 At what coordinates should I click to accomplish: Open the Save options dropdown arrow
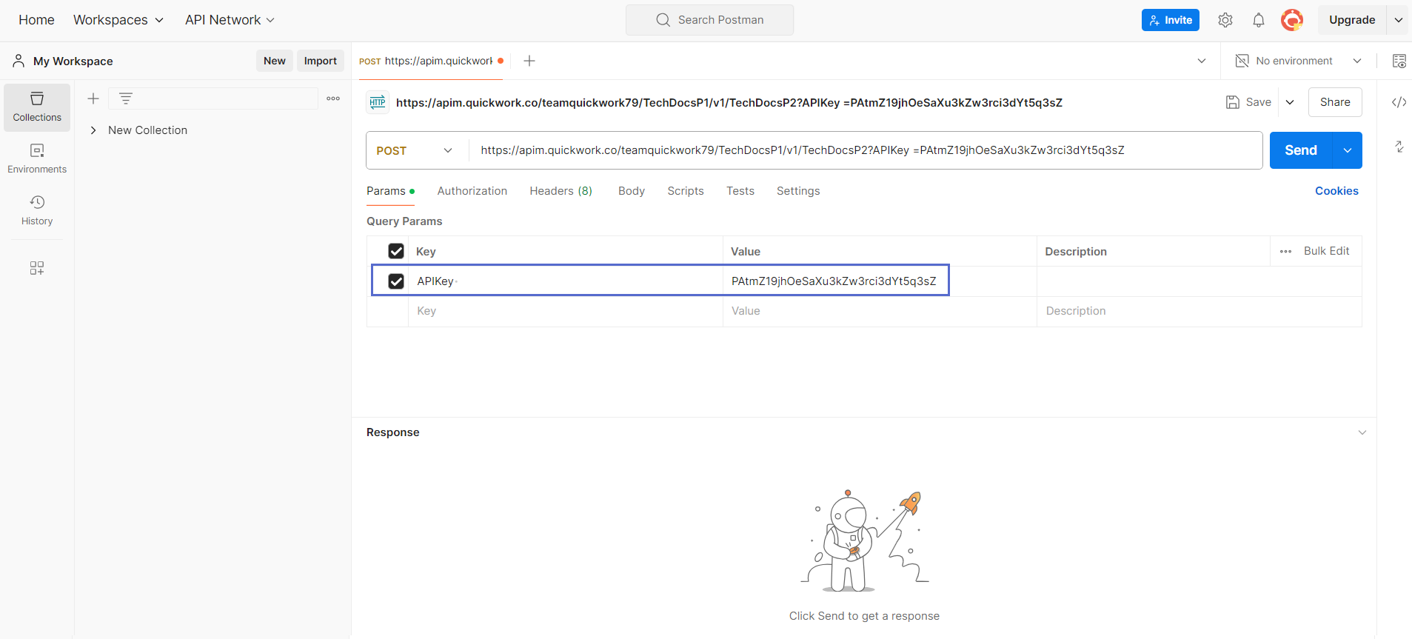(1290, 102)
